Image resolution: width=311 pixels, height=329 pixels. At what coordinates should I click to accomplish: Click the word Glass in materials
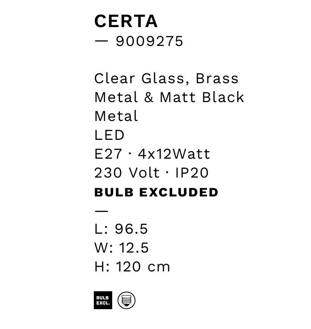coord(165,79)
